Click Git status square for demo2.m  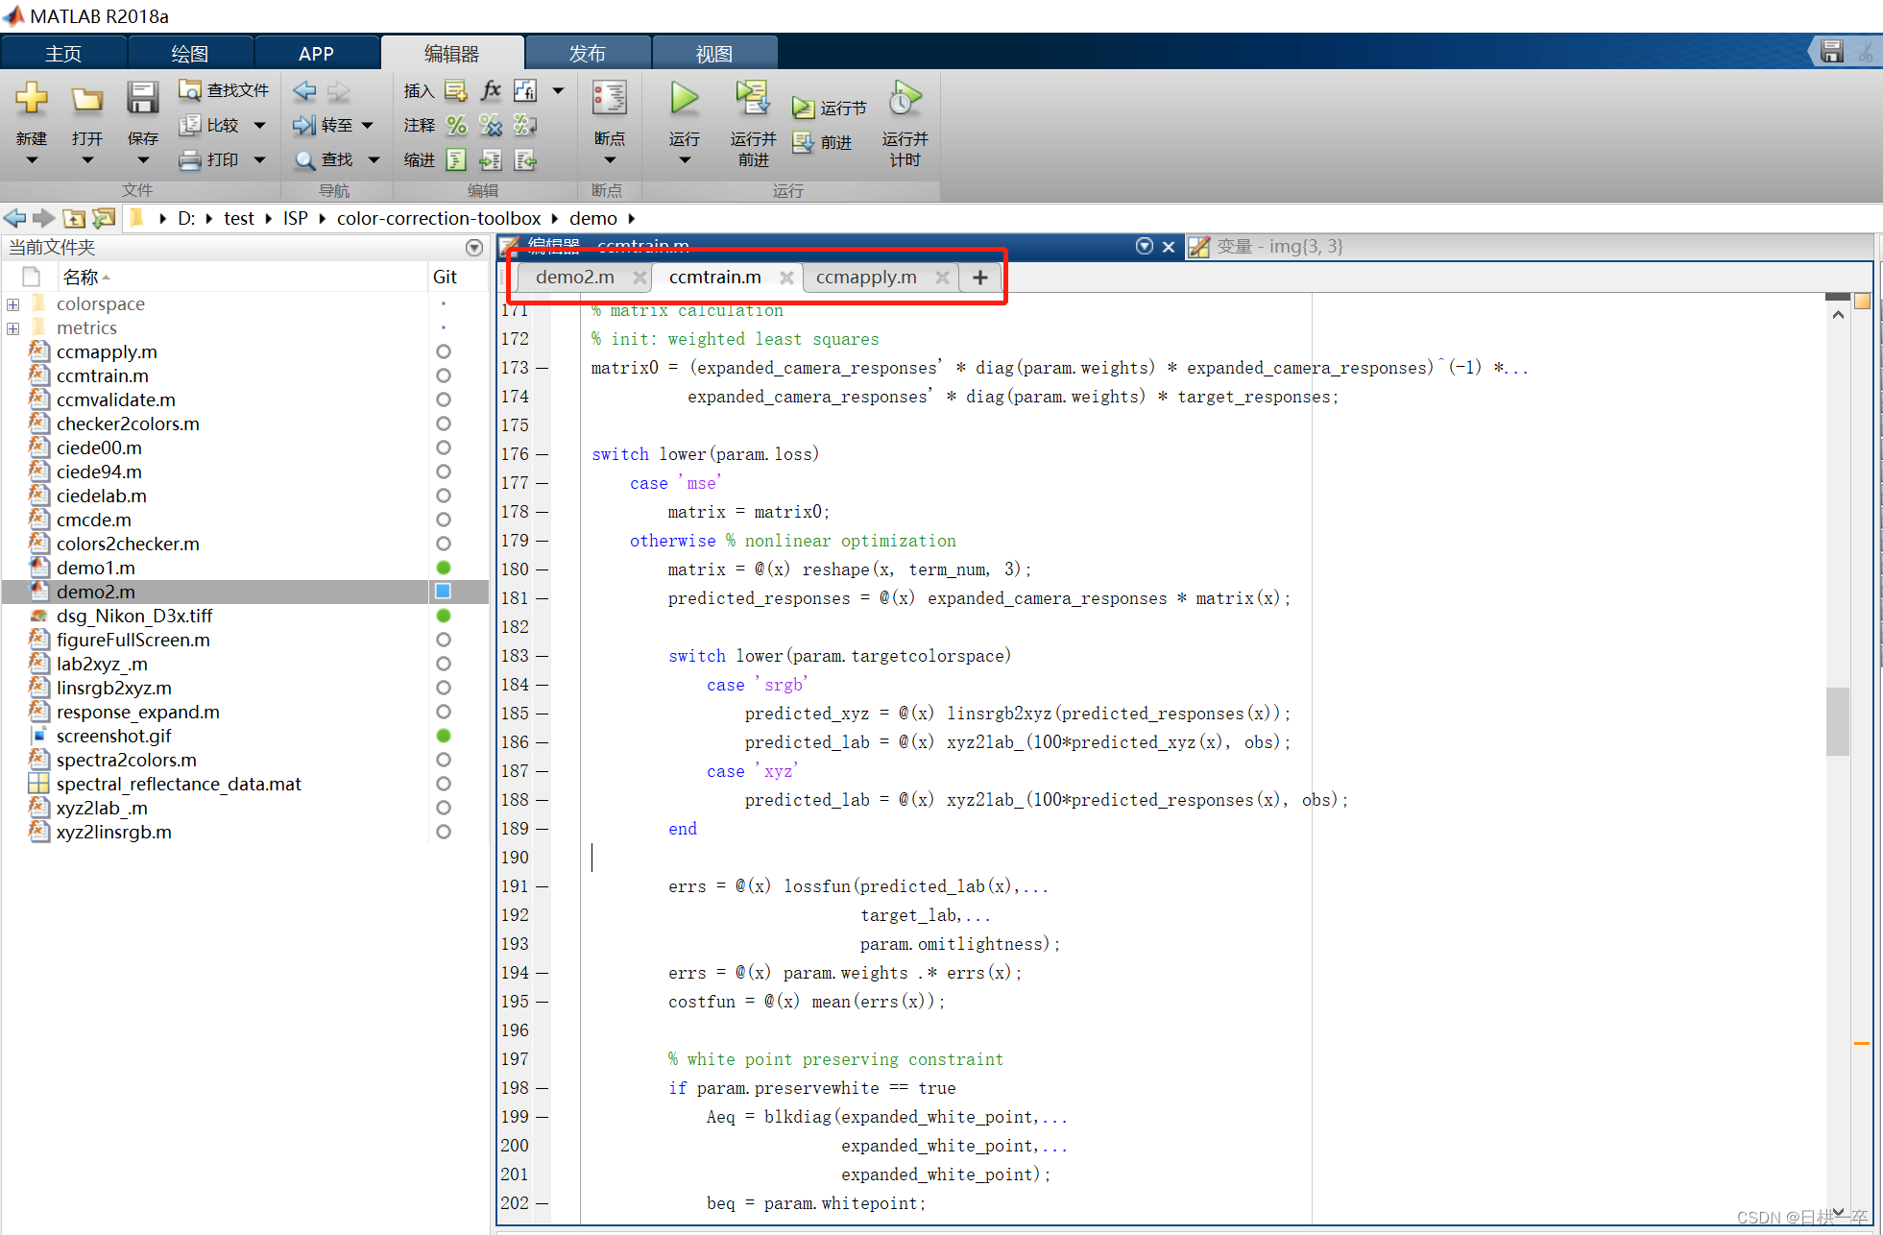tap(444, 592)
